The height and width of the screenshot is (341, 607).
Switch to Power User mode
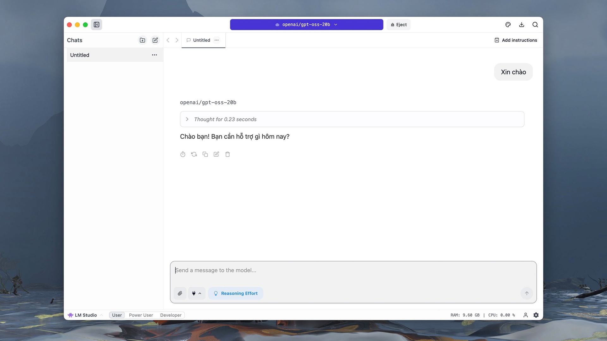(x=141, y=315)
